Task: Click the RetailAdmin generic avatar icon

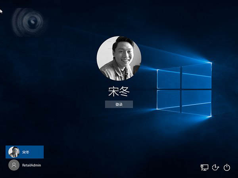Action: point(14,165)
